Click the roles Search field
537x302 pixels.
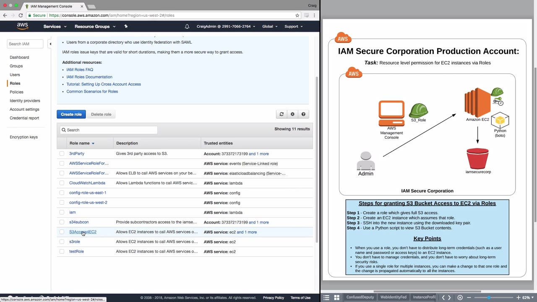pyautogui.click(x=108, y=130)
